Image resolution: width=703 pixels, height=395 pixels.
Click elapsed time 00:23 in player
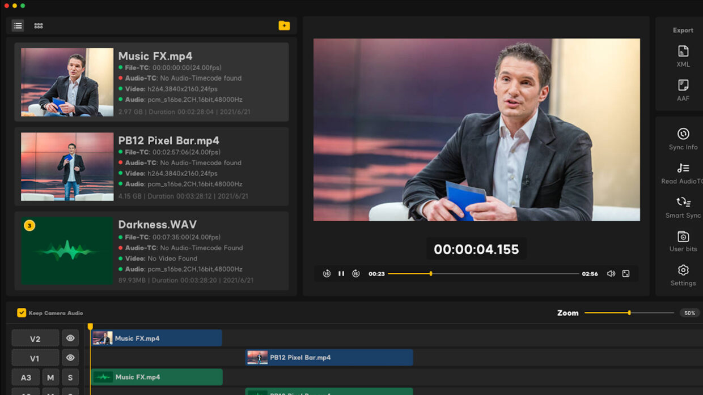coord(376,274)
